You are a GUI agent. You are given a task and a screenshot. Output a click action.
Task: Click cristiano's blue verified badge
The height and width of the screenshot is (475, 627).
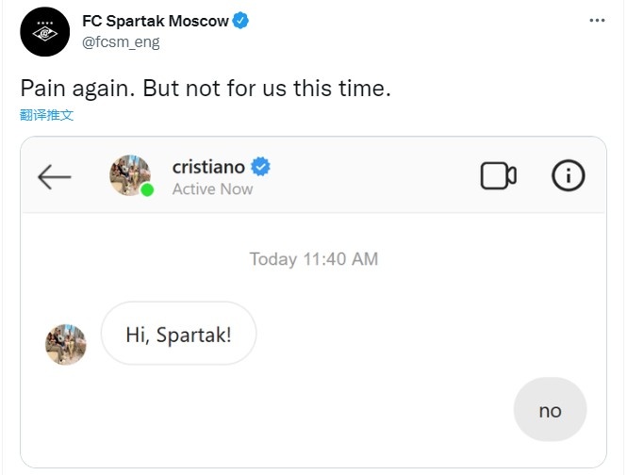(x=260, y=167)
